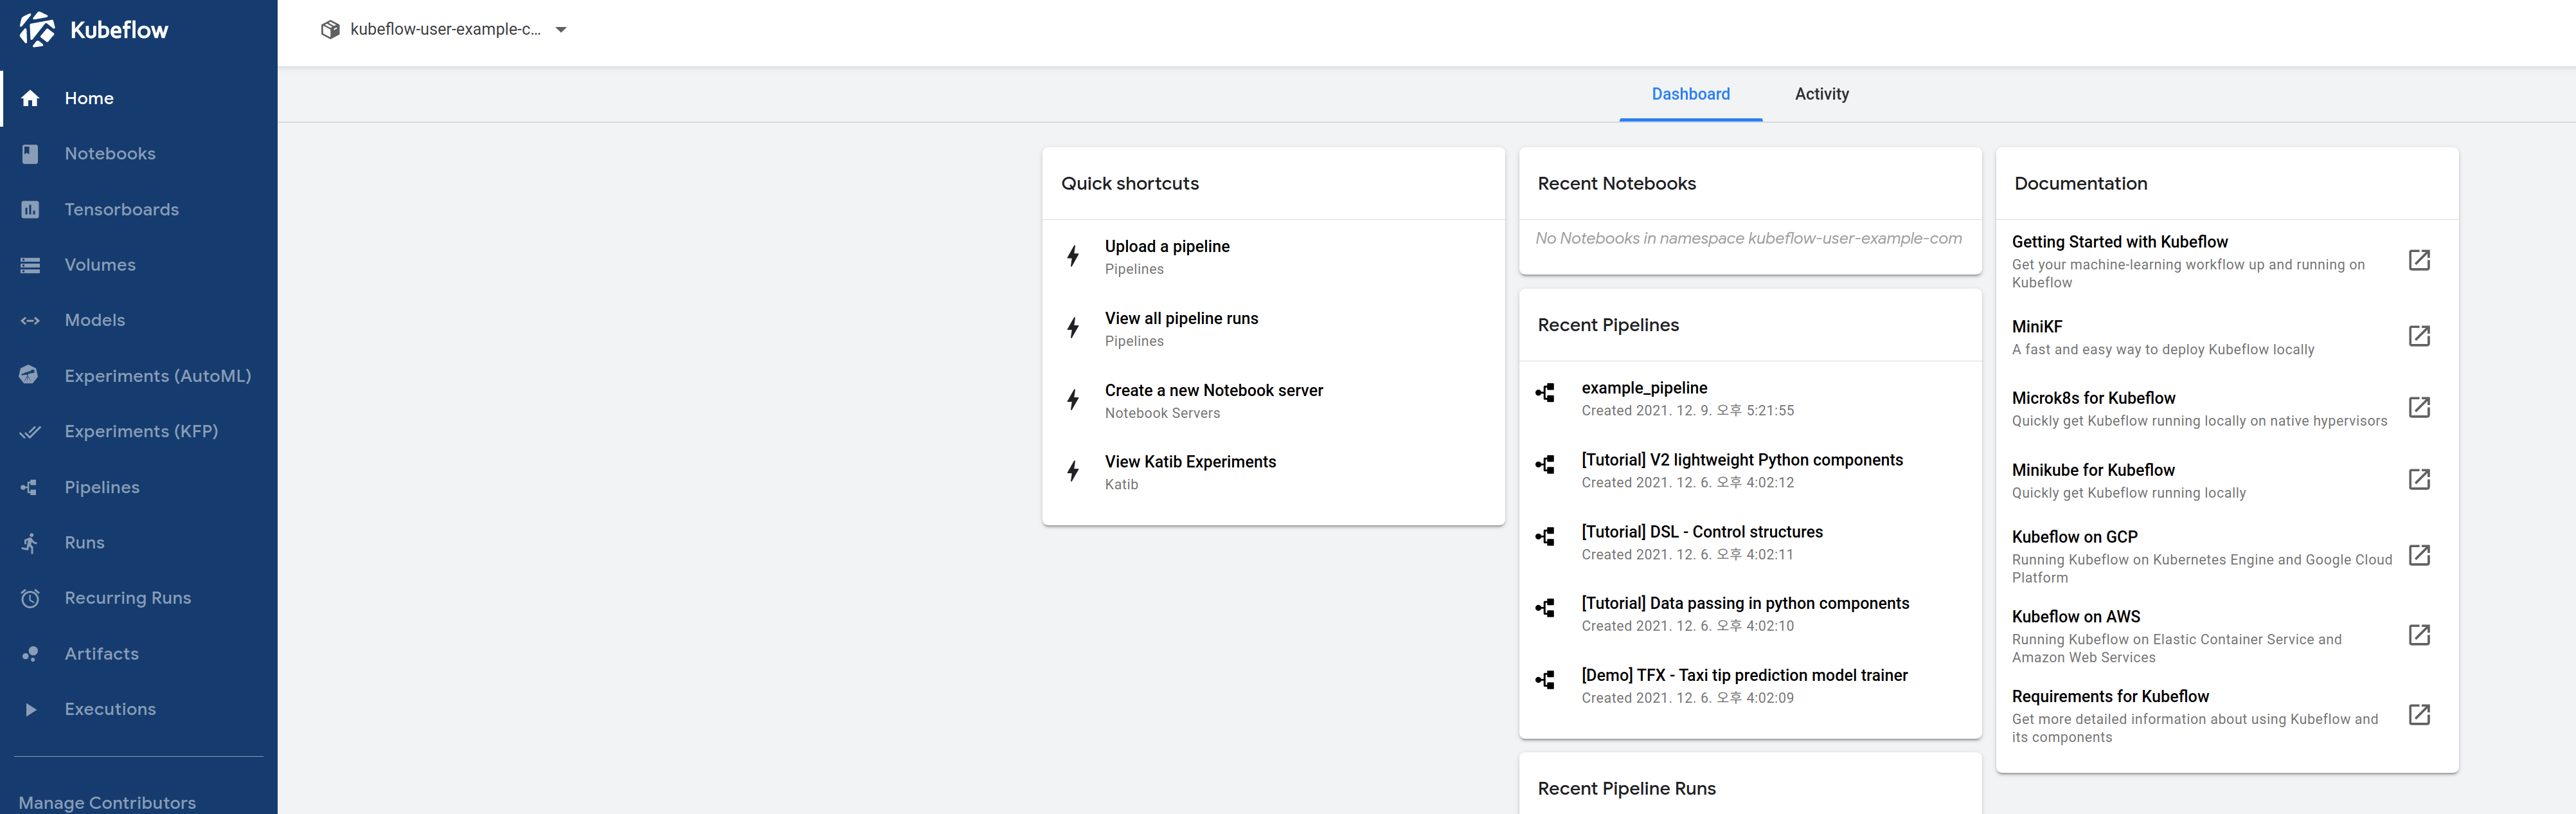Open the Runs sidebar menu item
The image size is (2576, 814).
pos(82,541)
